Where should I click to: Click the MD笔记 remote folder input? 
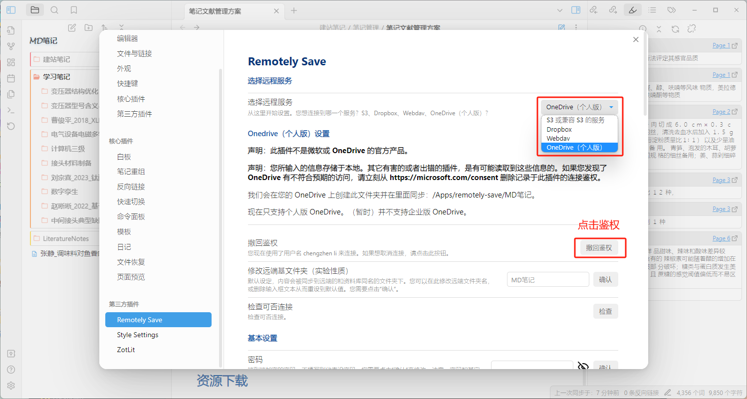tap(548, 280)
